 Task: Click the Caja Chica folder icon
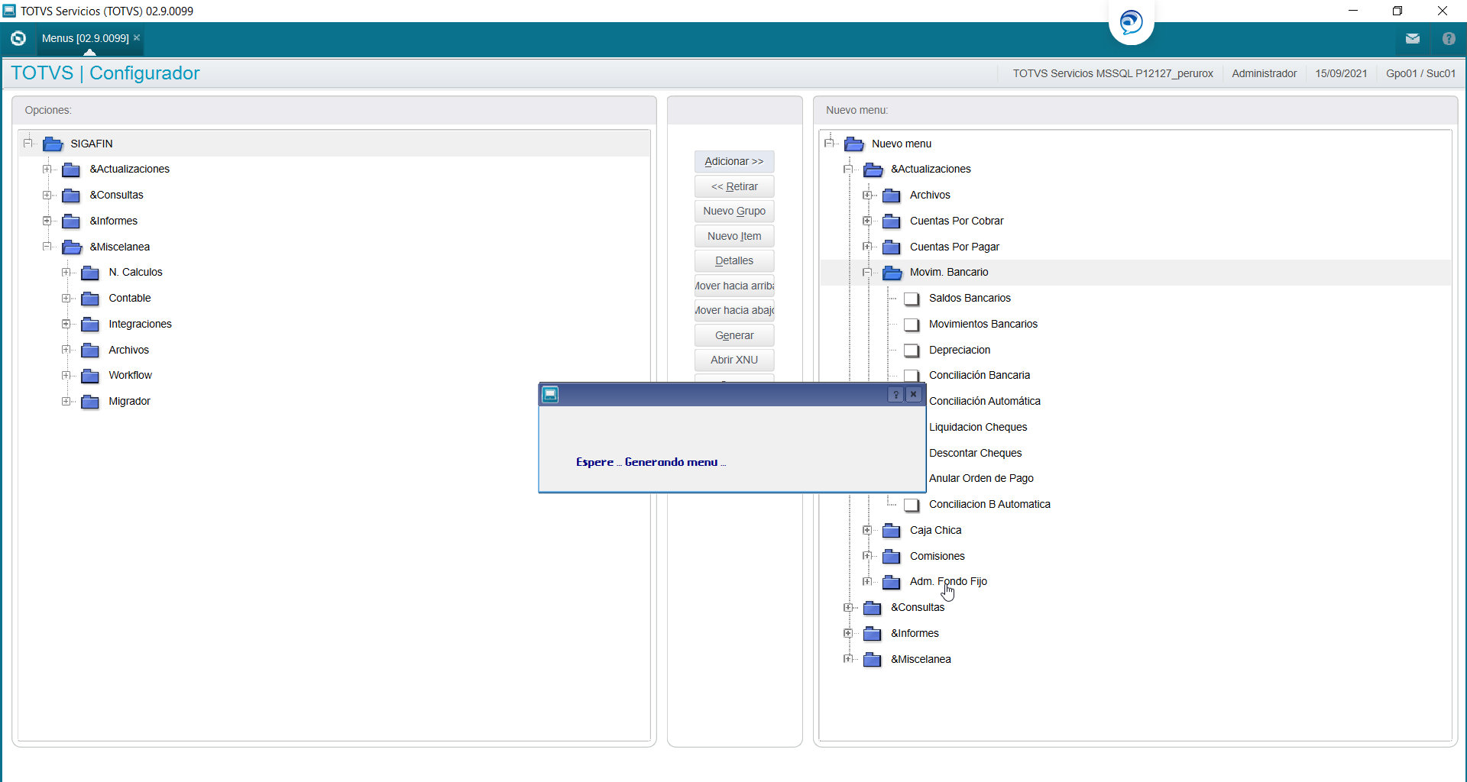pyautogui.click(x=892, y=531)
